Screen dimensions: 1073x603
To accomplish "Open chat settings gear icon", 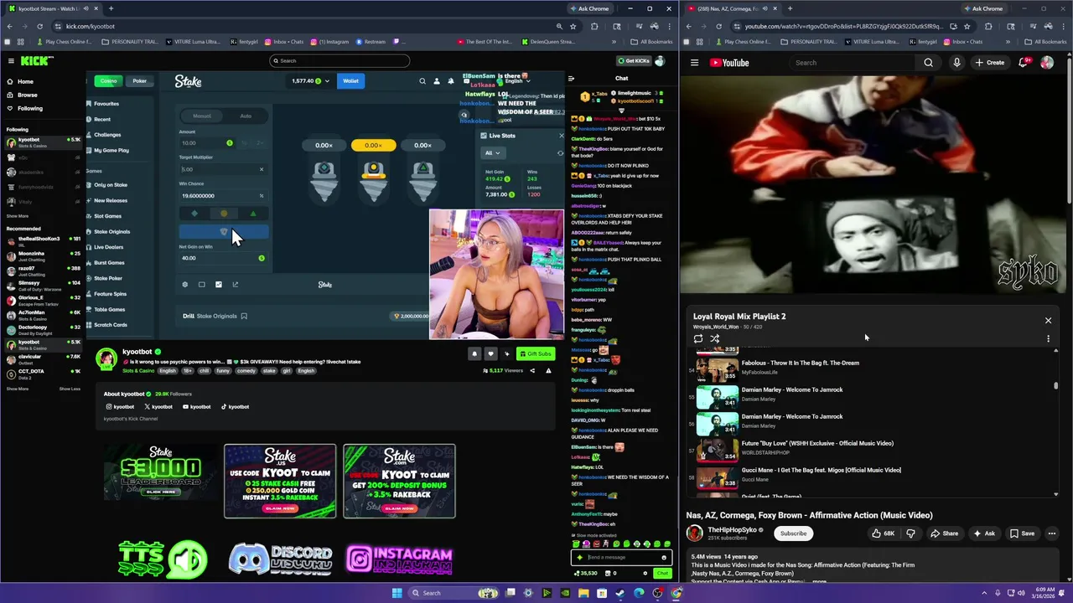I will tap(645, 574).
